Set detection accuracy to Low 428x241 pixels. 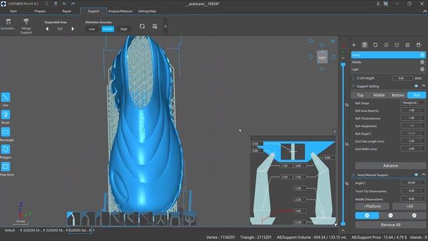click(92, 29)
